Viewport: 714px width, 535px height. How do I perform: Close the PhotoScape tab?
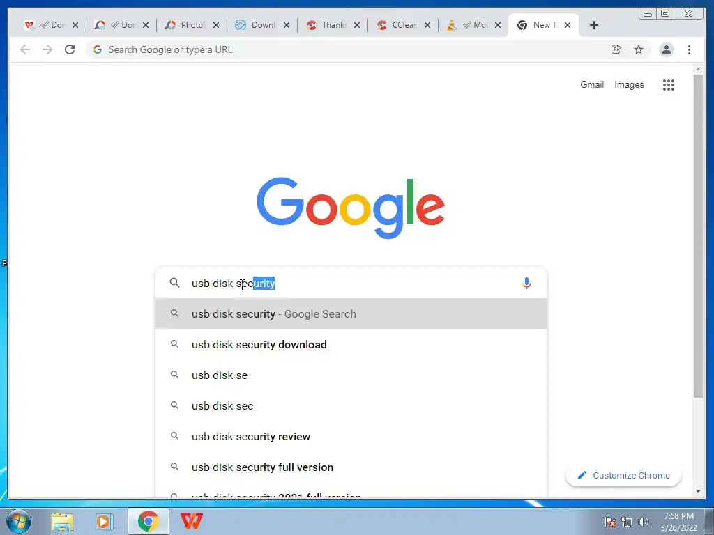216,25
